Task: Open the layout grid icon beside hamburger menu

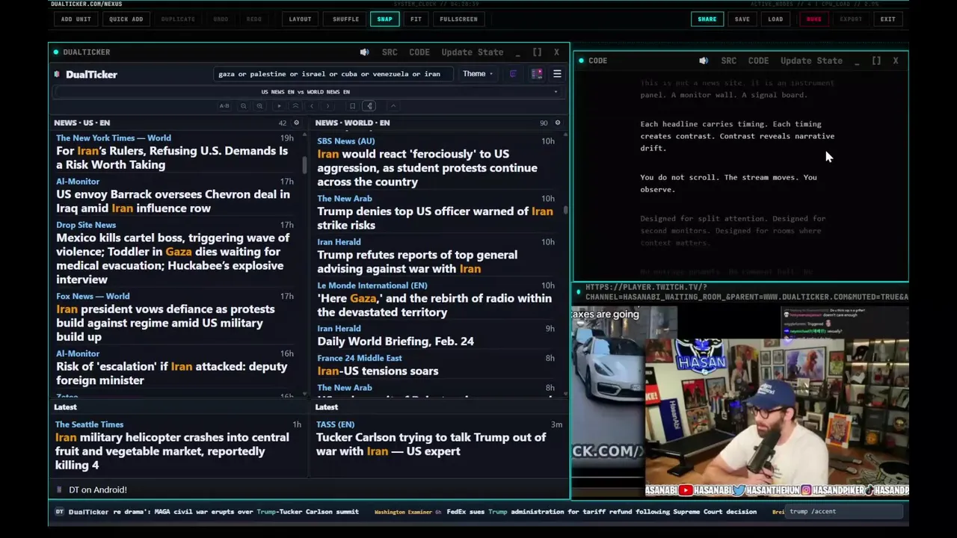Action: [x=537, y=74]
